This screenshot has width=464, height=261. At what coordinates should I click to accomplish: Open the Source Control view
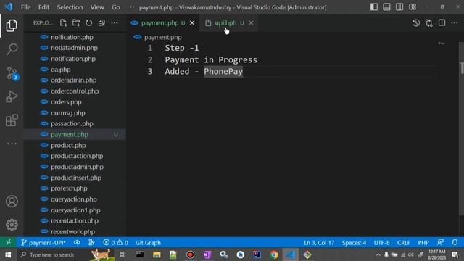pyautogui.click(x=12, y=73)
